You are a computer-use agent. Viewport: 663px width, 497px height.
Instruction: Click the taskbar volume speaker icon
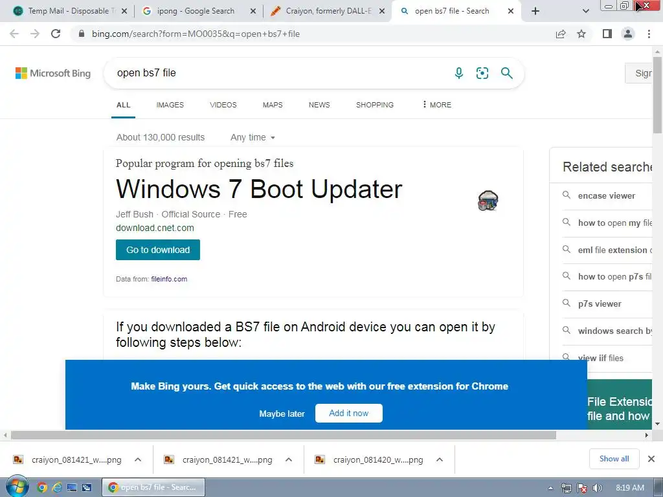[x=598, y=488]
